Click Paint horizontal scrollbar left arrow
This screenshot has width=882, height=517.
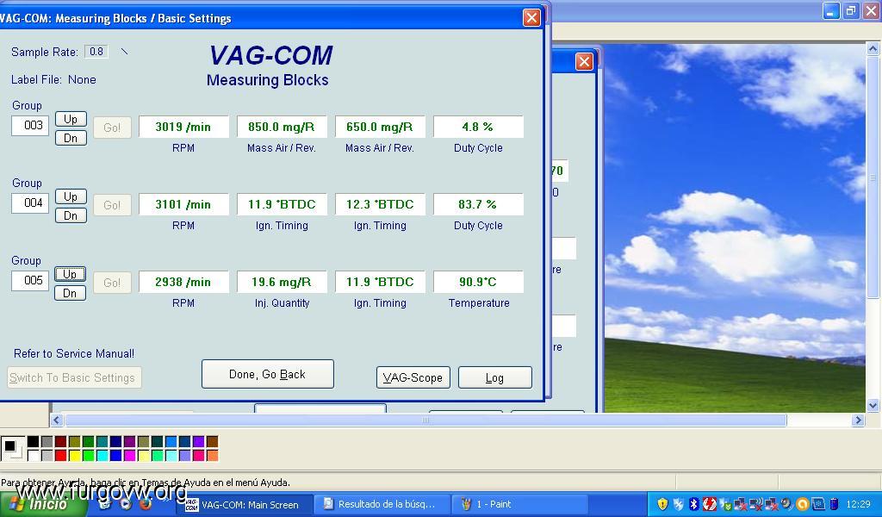pyautogui.click(x=56, y=420)
